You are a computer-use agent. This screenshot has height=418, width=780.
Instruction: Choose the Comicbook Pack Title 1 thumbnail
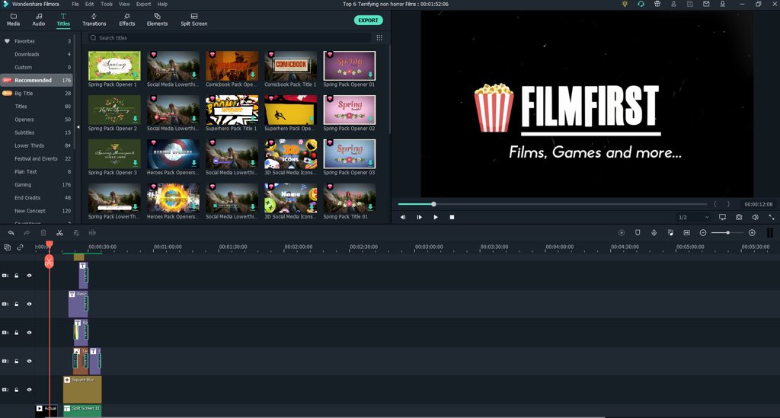click(x=290, y=65)
